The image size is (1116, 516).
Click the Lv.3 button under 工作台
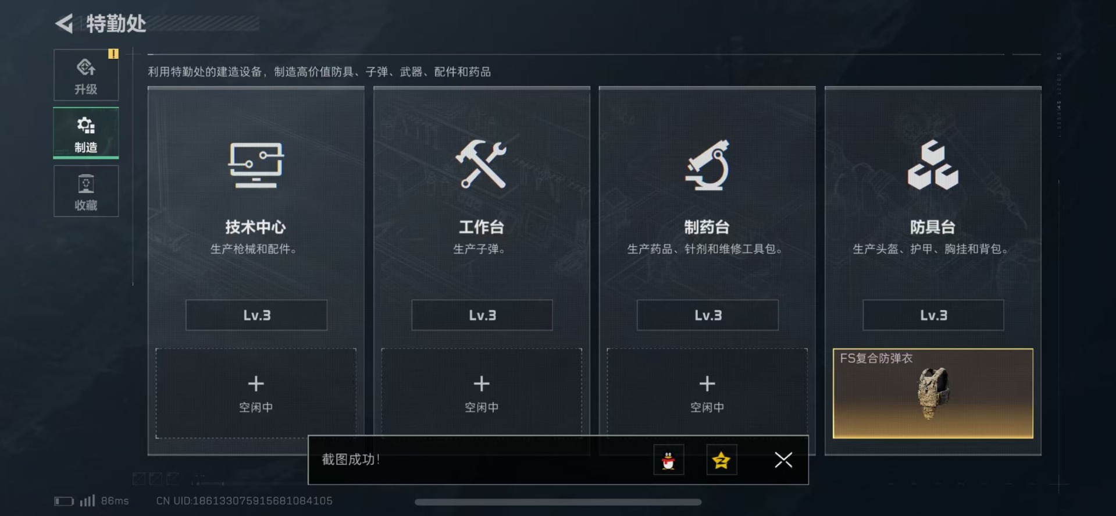[482, 315]
